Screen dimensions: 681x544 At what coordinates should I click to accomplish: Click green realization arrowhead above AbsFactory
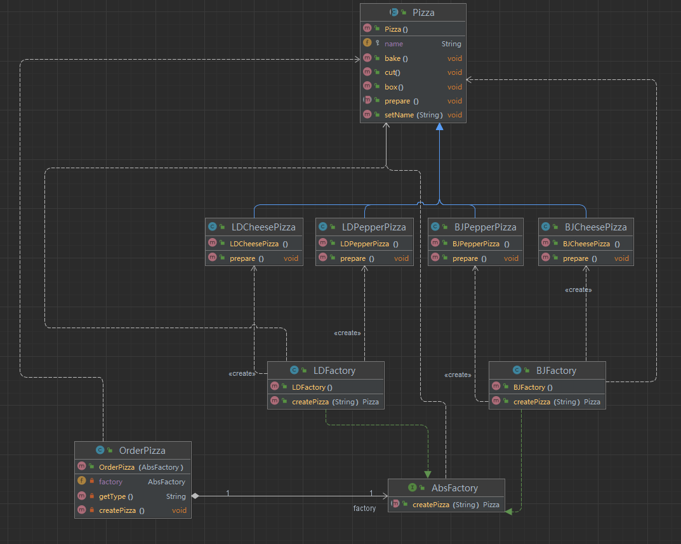[428, 474]
